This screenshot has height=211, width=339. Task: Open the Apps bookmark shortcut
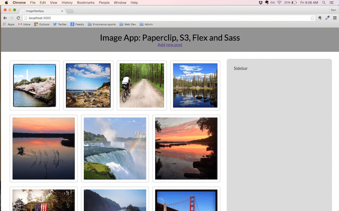click(8, 24)
